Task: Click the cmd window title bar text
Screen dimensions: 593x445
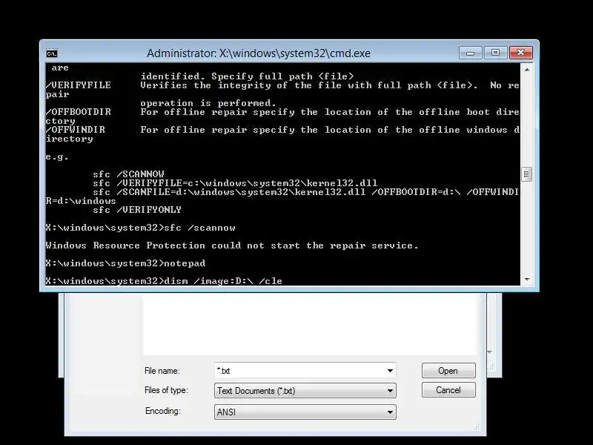Action: [x=259, y=53]
